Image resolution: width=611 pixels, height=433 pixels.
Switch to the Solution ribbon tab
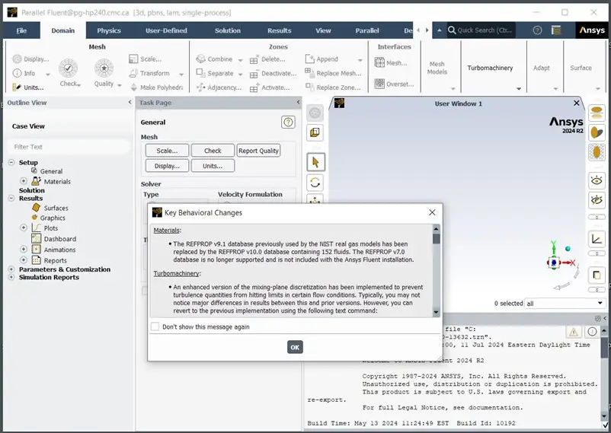click(x=228, y=30)
